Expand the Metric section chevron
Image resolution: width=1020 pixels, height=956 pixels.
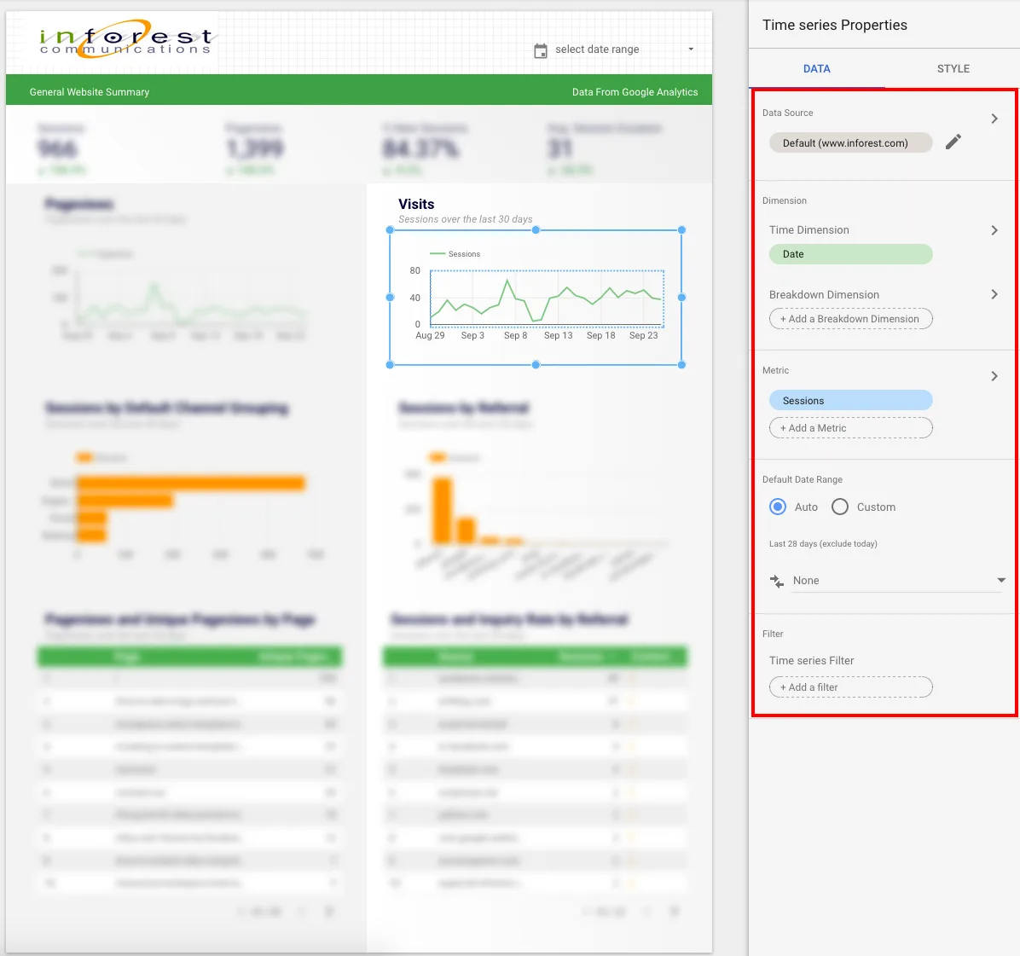point(994,376)
